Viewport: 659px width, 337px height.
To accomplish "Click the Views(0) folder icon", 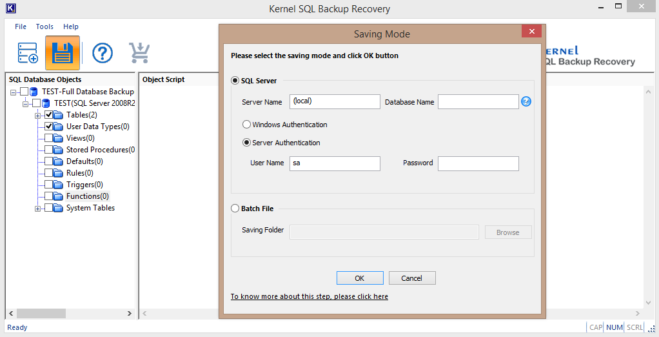I will (59, 138).
